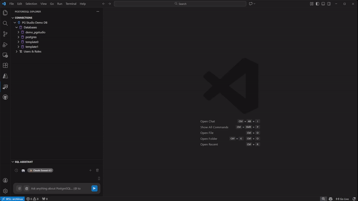Collapse PG Studio Demo DB connection

pos(15,23)
